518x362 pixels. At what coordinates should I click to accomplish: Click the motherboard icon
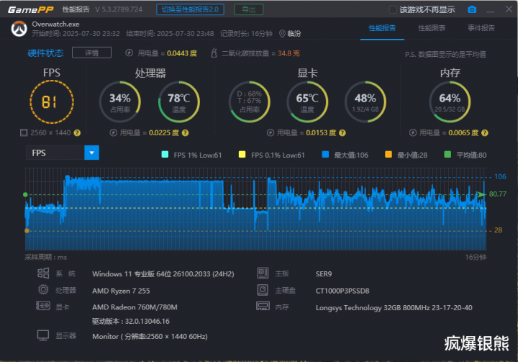point(263,273)
